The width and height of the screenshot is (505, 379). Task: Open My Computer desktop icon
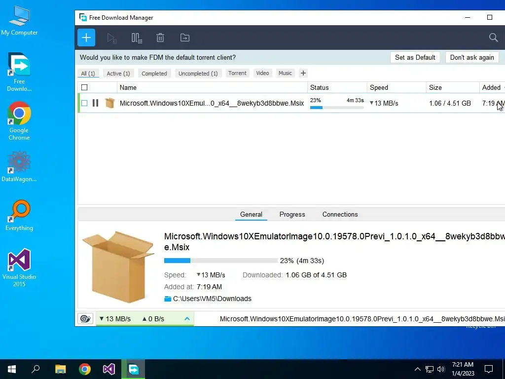[x=19, y=21]
